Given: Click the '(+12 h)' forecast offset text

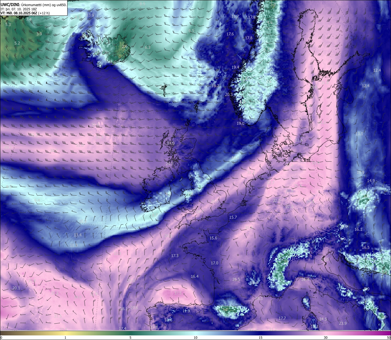Looking at the screenshot, I should [44, 13].
